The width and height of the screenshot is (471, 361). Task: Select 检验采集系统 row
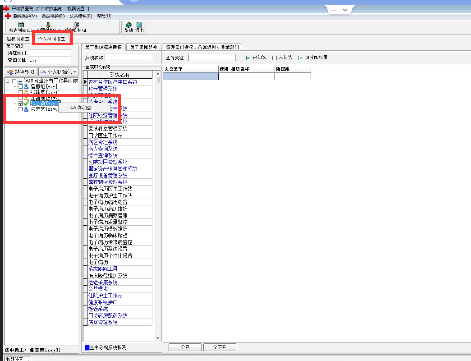pyautogui.click(x=120, y=282)
